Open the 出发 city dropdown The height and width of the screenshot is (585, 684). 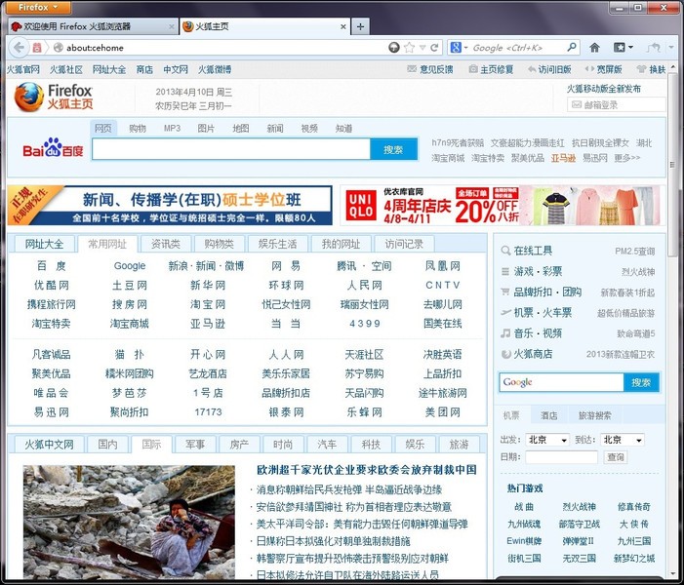pos(547,440)
